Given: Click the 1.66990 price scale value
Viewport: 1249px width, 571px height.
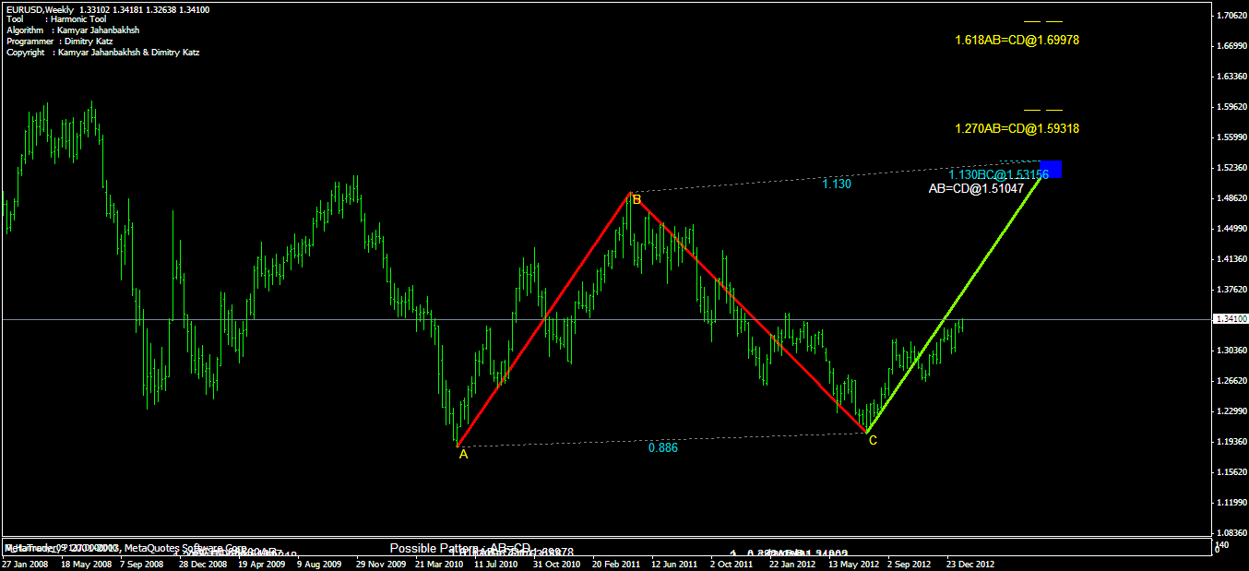Looking at the screenshot, I should pyautogui.click(x=1231, y=46).
